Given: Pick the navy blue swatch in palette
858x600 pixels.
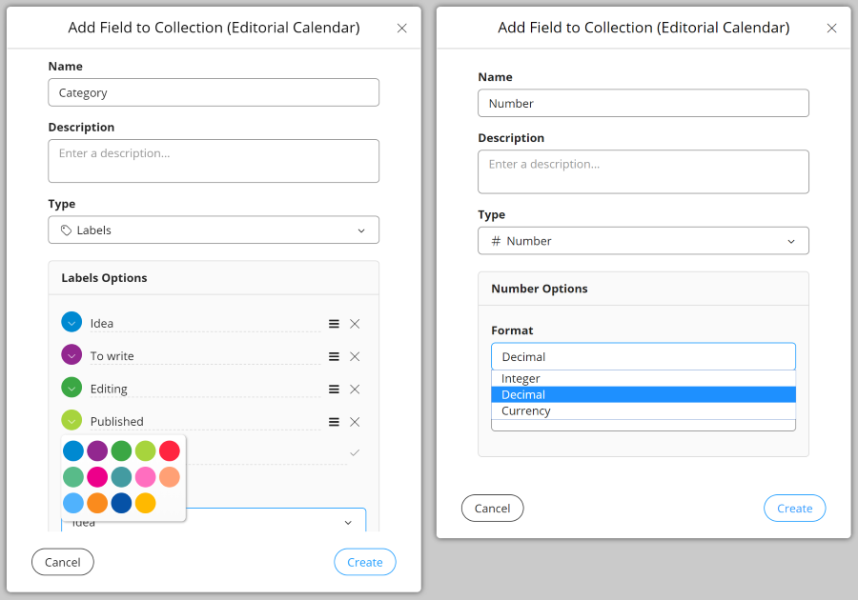Looking at the screenshot, I should [121, 503].
